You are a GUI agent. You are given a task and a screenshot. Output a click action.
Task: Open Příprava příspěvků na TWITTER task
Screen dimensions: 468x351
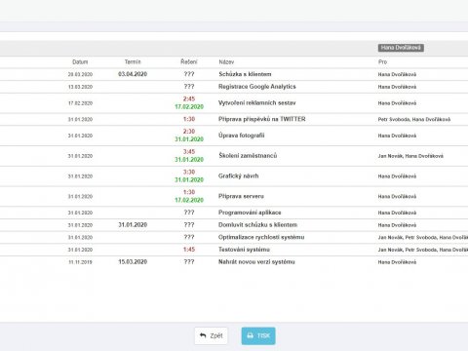tap(262, 119)
